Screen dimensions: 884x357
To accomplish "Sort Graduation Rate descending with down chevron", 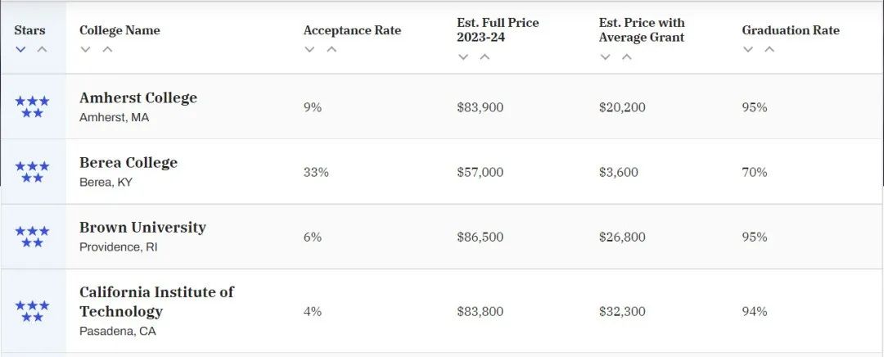I will coord(747,49).
